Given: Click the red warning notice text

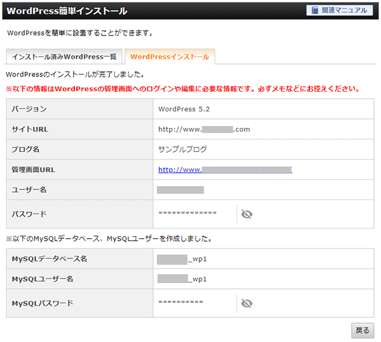Looking at the screenshot, I should [x=183, y=89].
